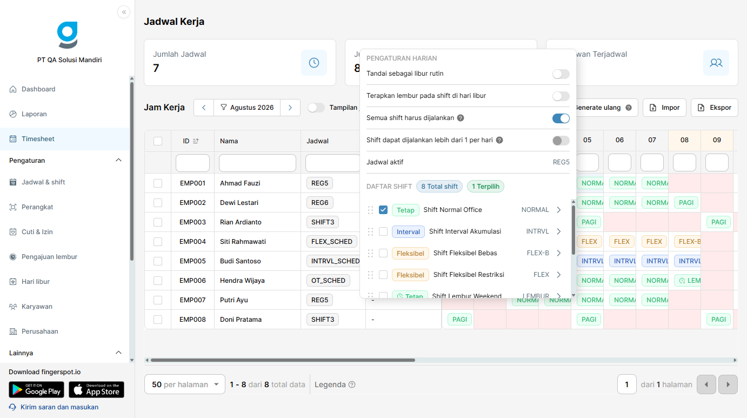
Task: Click drag handle of Shift Fleksibel Bebas
Action: [371, 253]
